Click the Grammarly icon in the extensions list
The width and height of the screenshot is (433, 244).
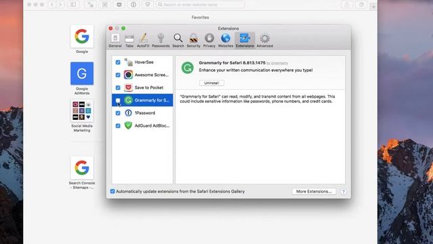coord(128,100)
